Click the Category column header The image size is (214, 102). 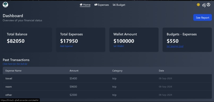point(117,71)
